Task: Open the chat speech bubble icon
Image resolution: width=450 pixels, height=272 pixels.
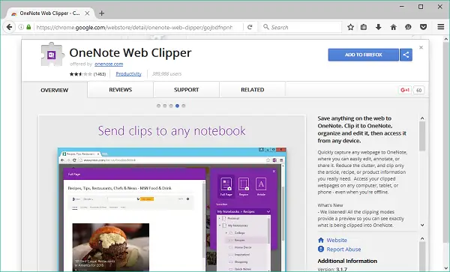Action: 408,27
